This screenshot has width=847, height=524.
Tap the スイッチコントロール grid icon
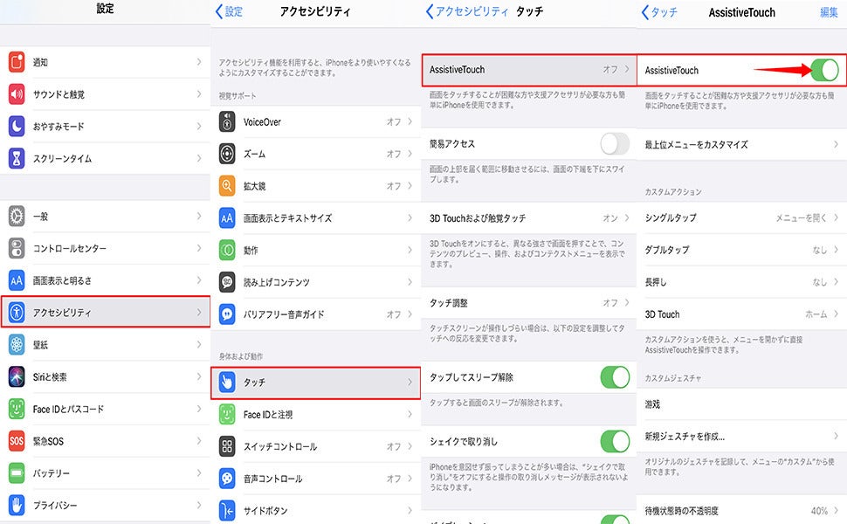pos(227,446)
